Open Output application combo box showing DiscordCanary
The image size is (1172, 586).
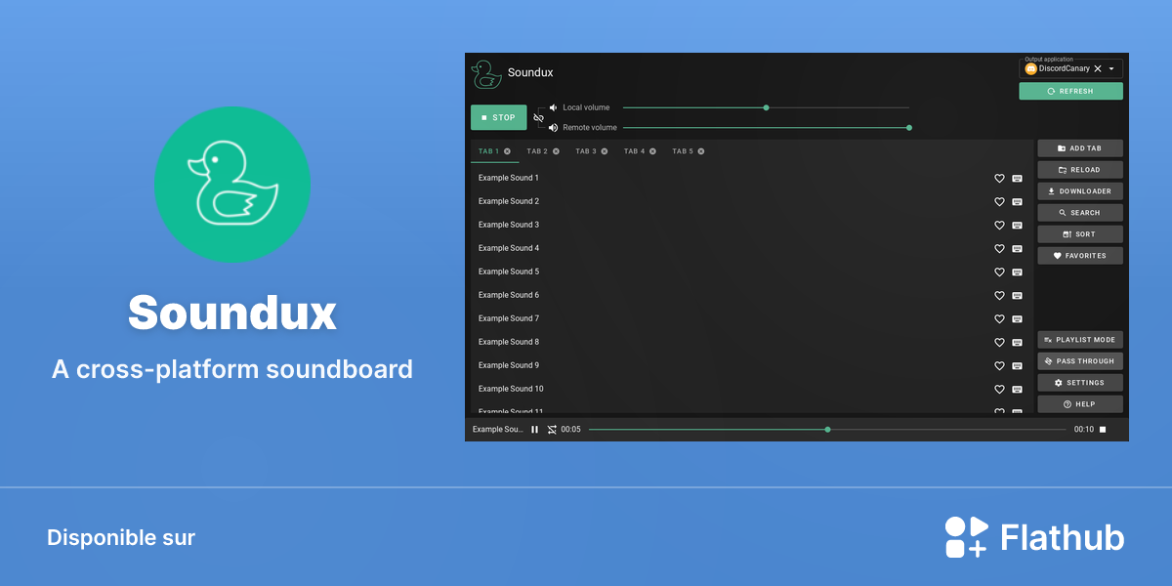[x=1070, y=68]
